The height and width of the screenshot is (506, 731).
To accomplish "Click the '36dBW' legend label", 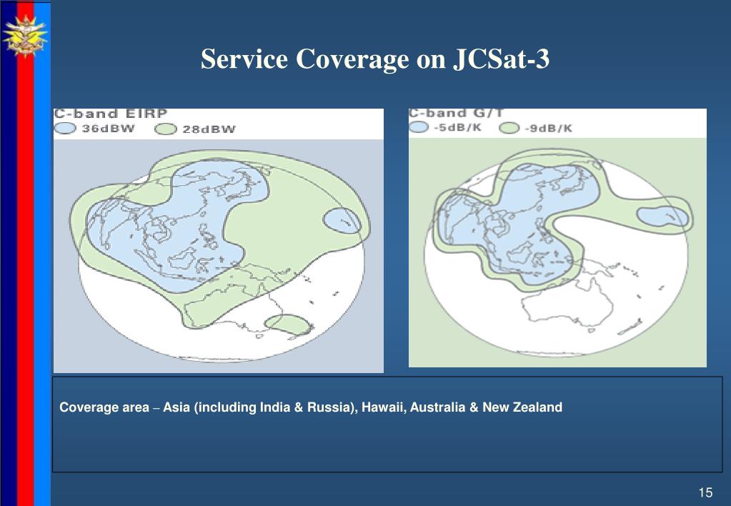I will (108, 128).
